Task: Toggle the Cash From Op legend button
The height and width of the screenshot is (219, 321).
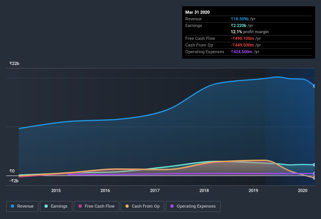Action: pyautogui.click(x=142, y=206)
